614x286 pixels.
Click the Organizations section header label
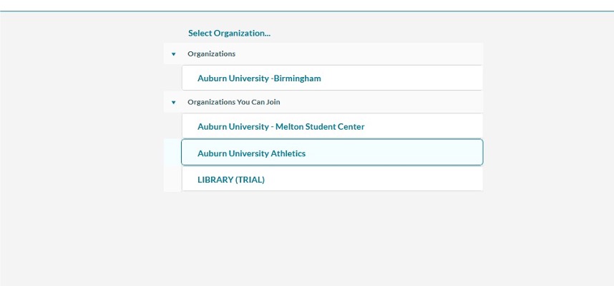[211, 53]
